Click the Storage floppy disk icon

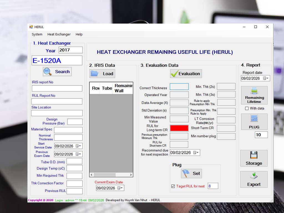pyautogui.click(x=254, y=158)
